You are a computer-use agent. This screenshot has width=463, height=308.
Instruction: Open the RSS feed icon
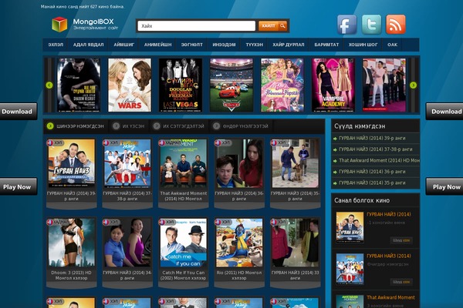396,25
